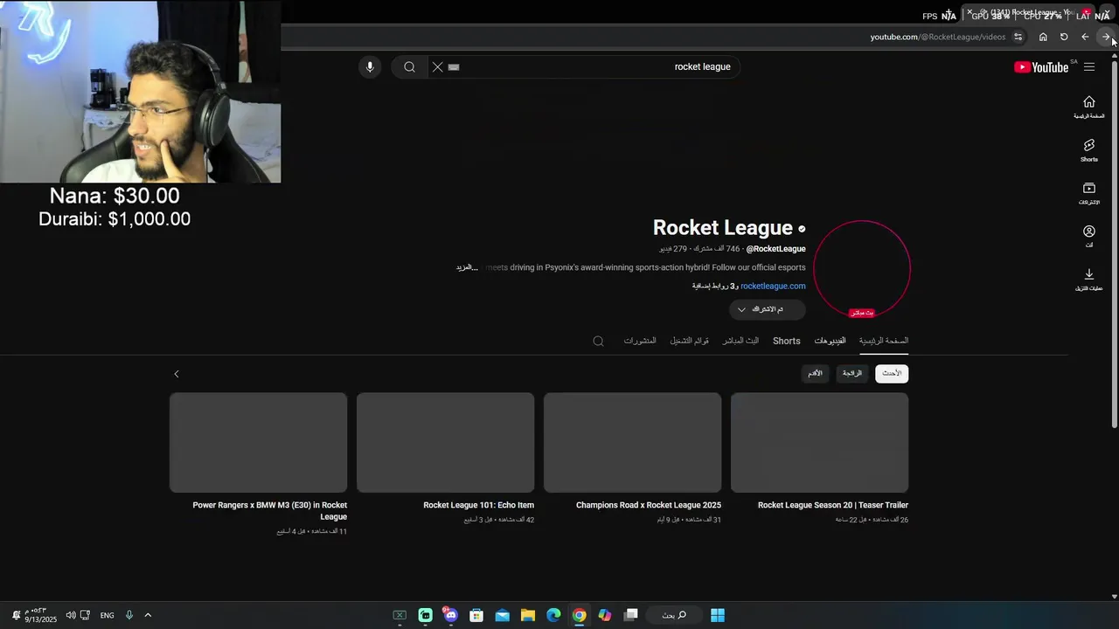Click the youtube.com address bar URL
The width and height of the screenshot is (1119, 629).
click(938, 37)
